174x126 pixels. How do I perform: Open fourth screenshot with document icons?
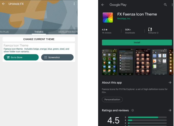[159, 62]
